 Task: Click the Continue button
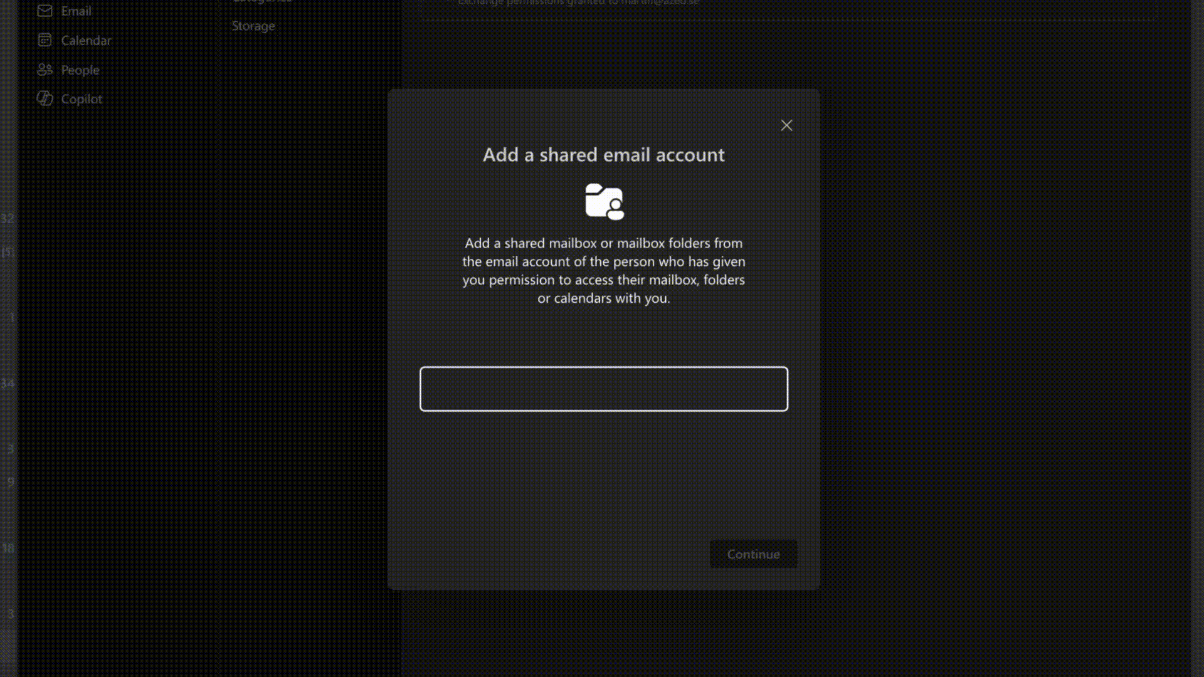point(753,554)
